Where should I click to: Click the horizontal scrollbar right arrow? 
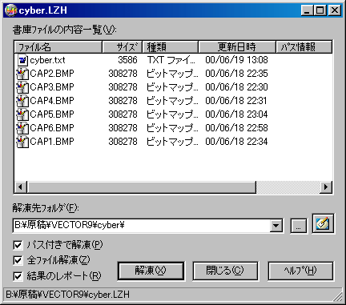[326, 187]
